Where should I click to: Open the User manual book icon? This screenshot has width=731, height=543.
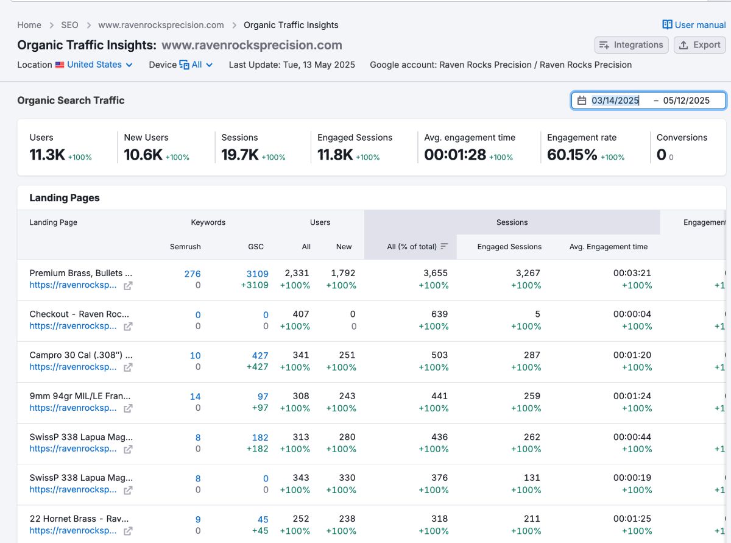668,25
